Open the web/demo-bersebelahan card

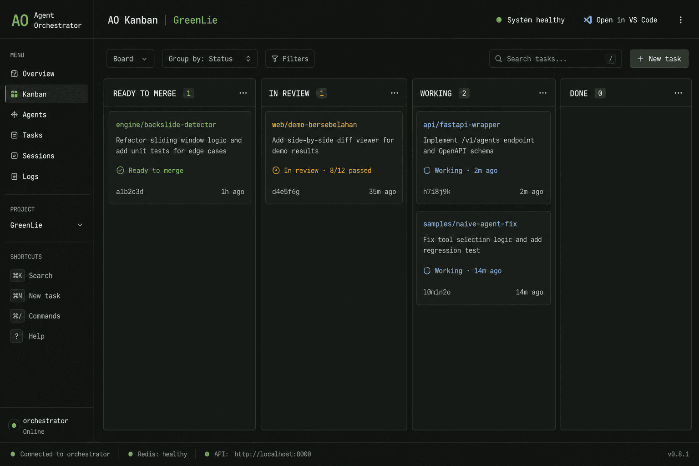tap(334, 158)
